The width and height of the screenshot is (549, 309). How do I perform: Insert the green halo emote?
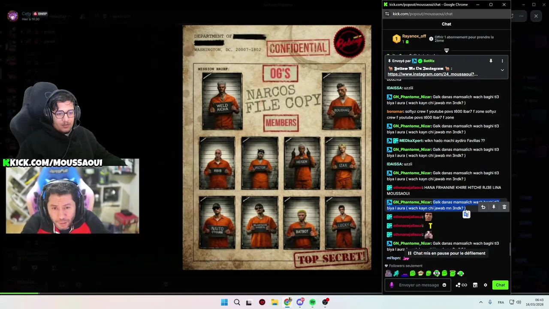(x=452, y=273)
